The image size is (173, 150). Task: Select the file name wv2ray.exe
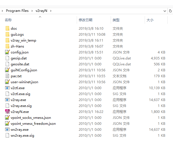click(x=20, y=130)
